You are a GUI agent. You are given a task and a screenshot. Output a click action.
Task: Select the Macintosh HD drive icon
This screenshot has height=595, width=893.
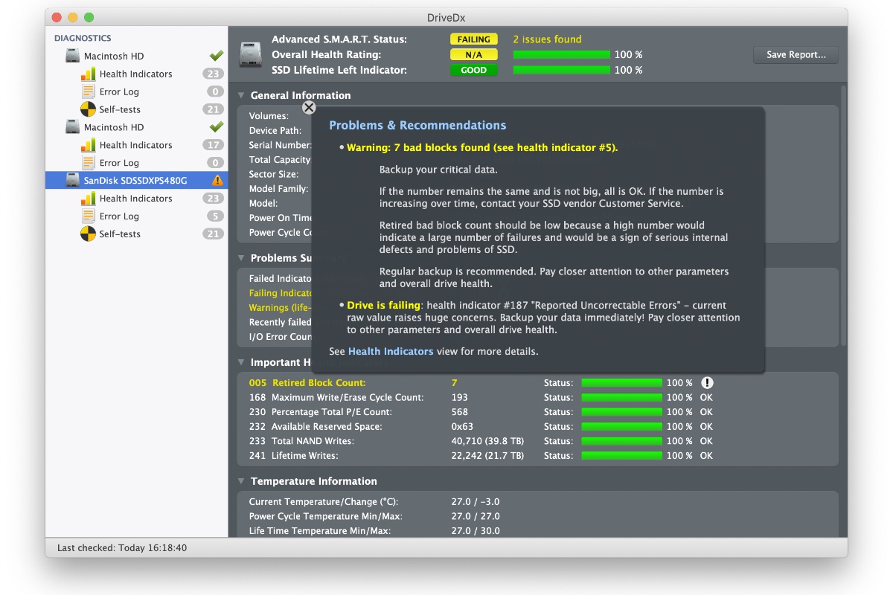point(71,55)
